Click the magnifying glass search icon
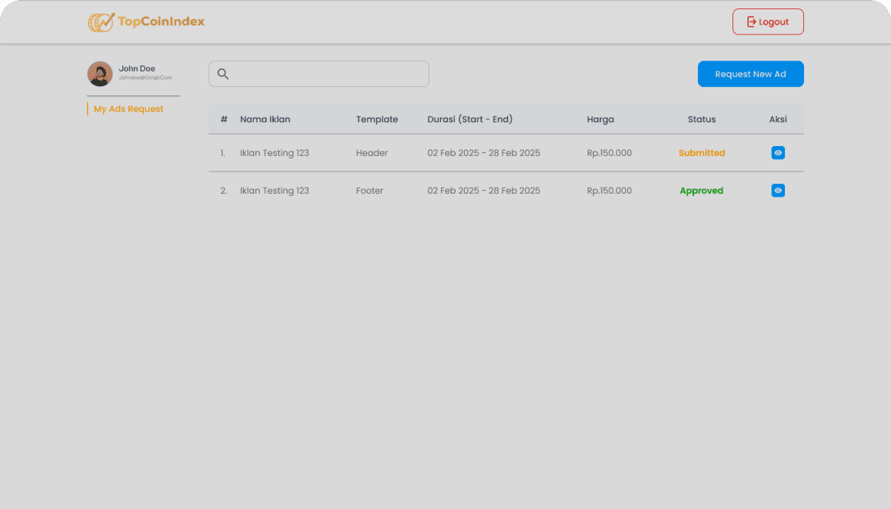 point(223,74)
